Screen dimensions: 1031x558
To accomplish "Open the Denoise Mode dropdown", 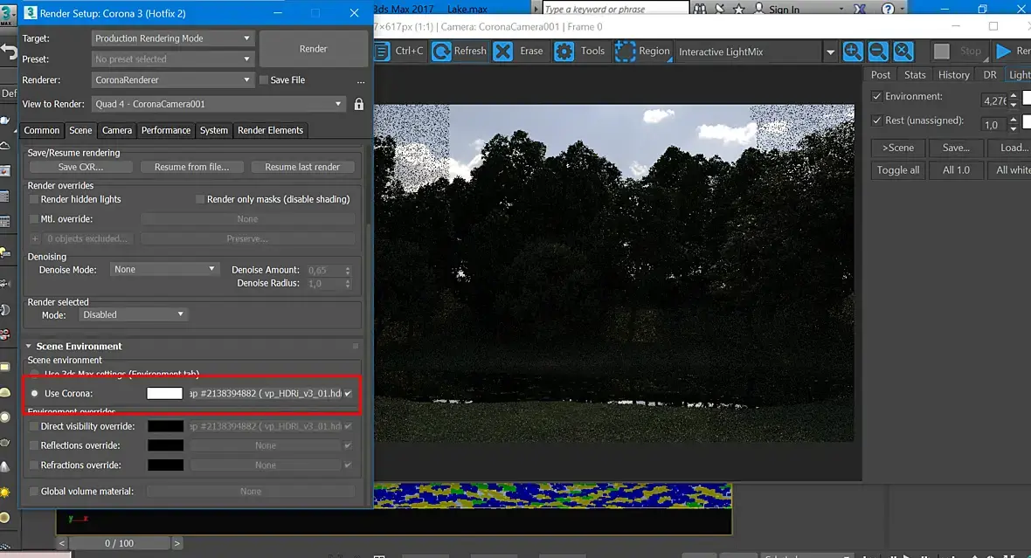I will 163,270.
